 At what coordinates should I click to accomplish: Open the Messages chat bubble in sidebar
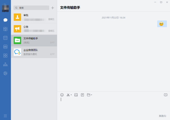5,20
